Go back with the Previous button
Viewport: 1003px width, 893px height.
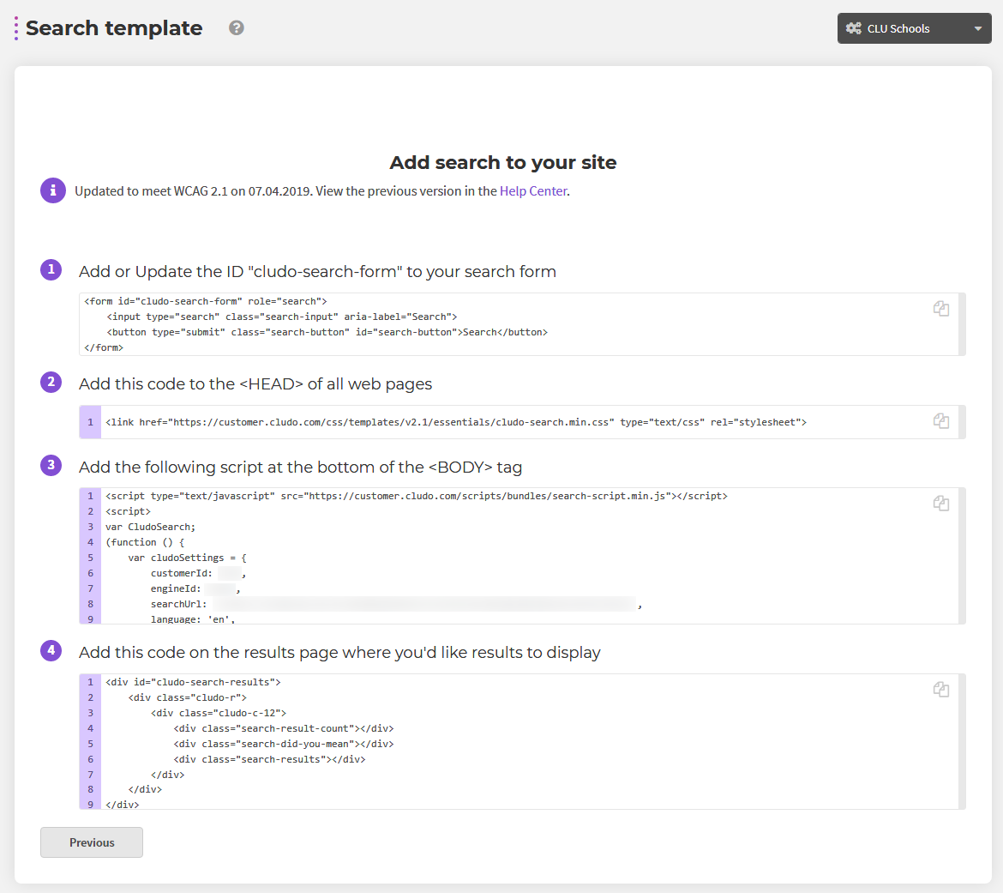(92, 842)
